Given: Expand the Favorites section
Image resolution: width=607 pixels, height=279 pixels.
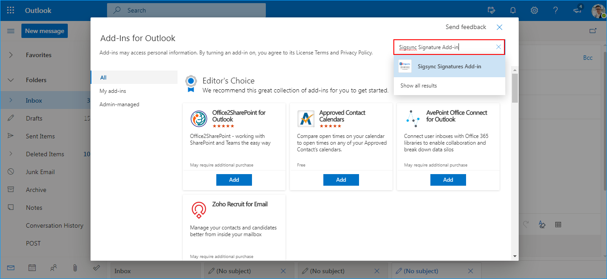Looking at the screenshot, I should click(x=11, y=55).
